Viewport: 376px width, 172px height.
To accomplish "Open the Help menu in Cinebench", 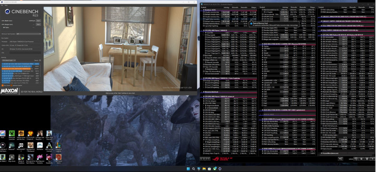I will pos(6,5).
